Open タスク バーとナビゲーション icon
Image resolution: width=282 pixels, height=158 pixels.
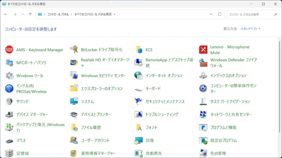pyautogui.click(x=203, y=102)
